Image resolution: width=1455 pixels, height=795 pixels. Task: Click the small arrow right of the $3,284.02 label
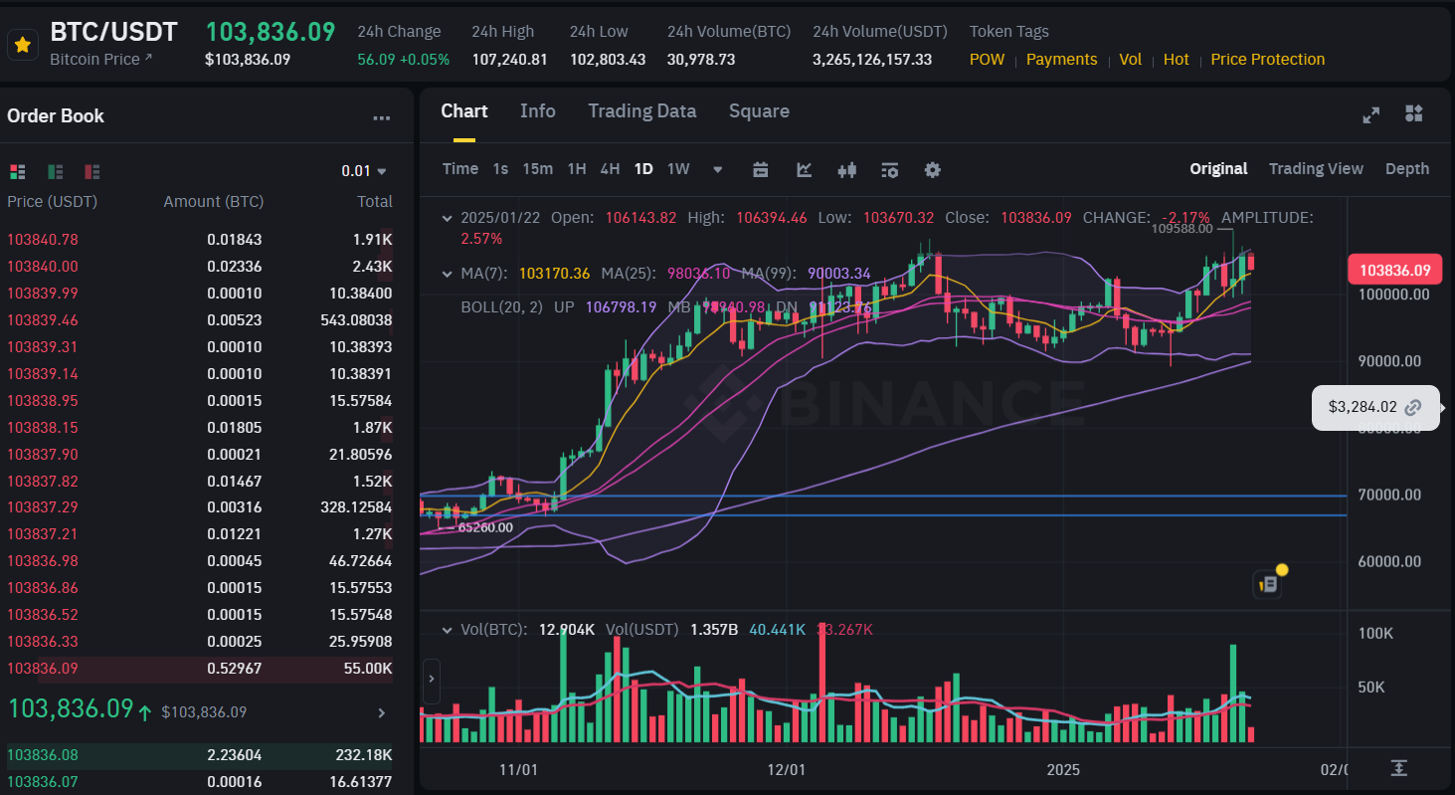tap(1444, 407)
